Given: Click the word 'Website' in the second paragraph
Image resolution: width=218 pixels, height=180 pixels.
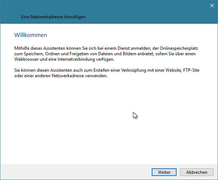Looking at the screenshot, I should (174, 70).
